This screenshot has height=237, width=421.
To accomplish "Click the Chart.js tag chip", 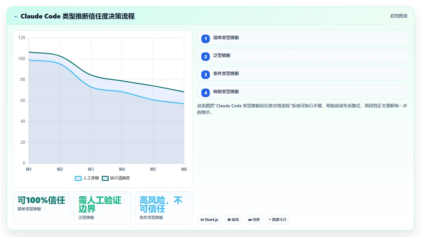I will point(209,220).
